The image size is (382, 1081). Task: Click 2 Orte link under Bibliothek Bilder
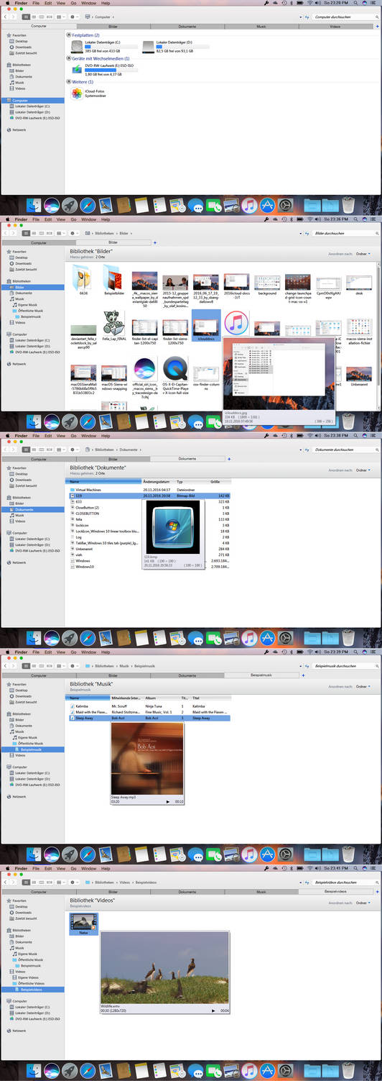point(100,258)
